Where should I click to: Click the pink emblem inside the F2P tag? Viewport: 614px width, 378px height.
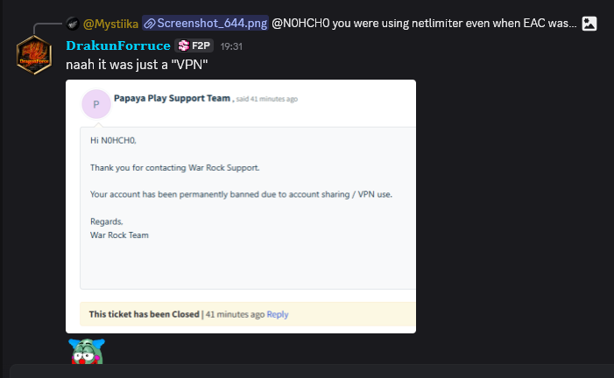(x=183, y=45)
